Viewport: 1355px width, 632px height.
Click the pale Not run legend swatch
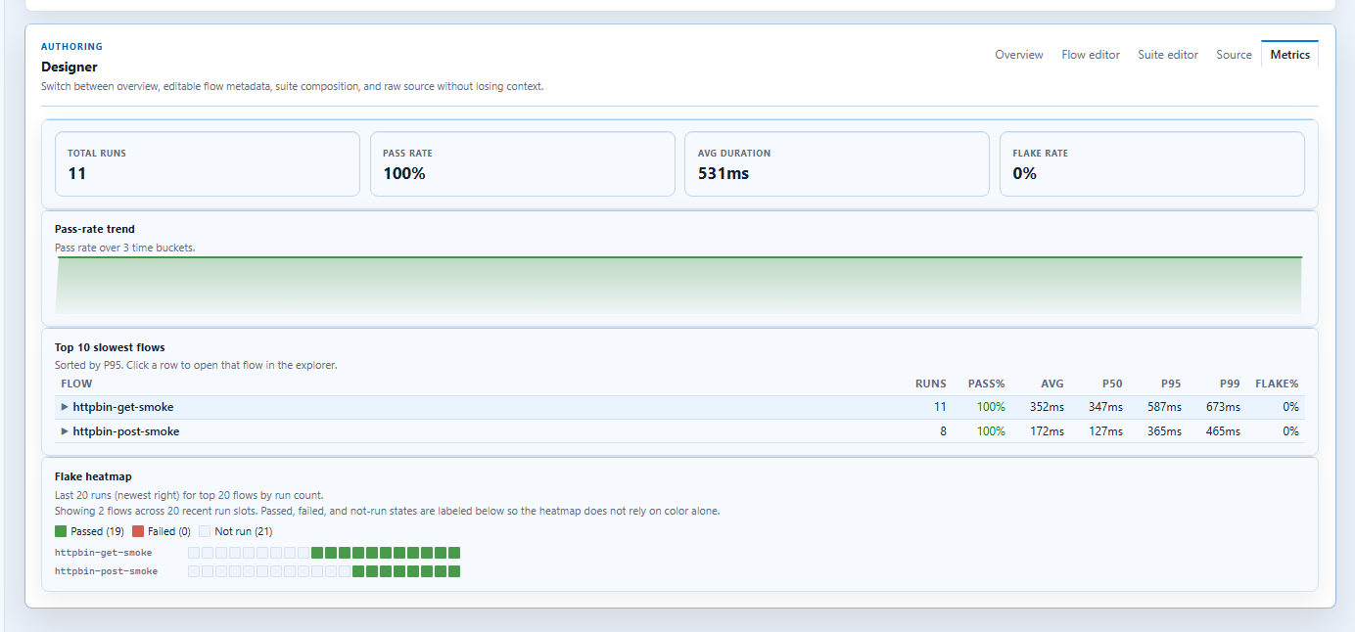[205, 531]
